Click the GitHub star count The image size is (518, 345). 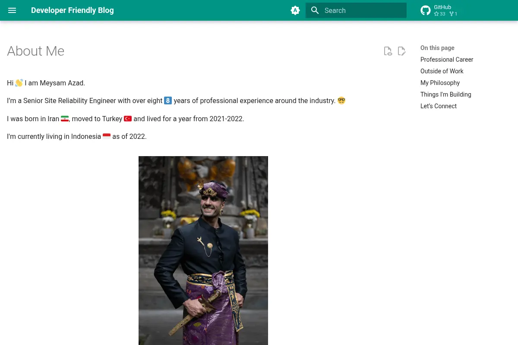click(439, 14)
